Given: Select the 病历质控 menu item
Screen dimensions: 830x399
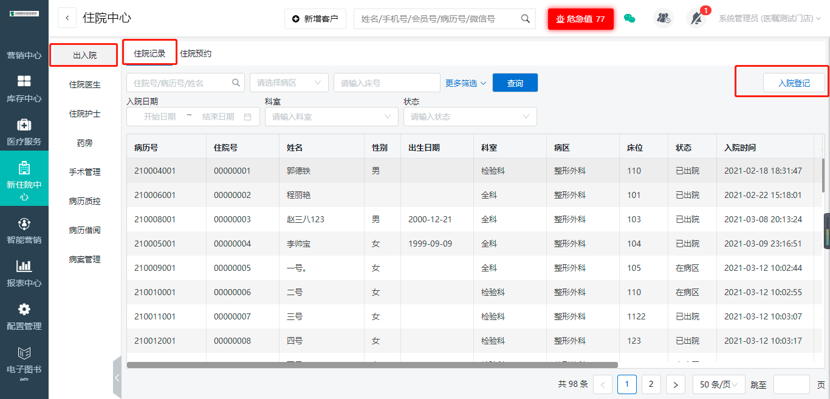Looking at the screenshot, I should pyautogui.click(x=84, y=201).
